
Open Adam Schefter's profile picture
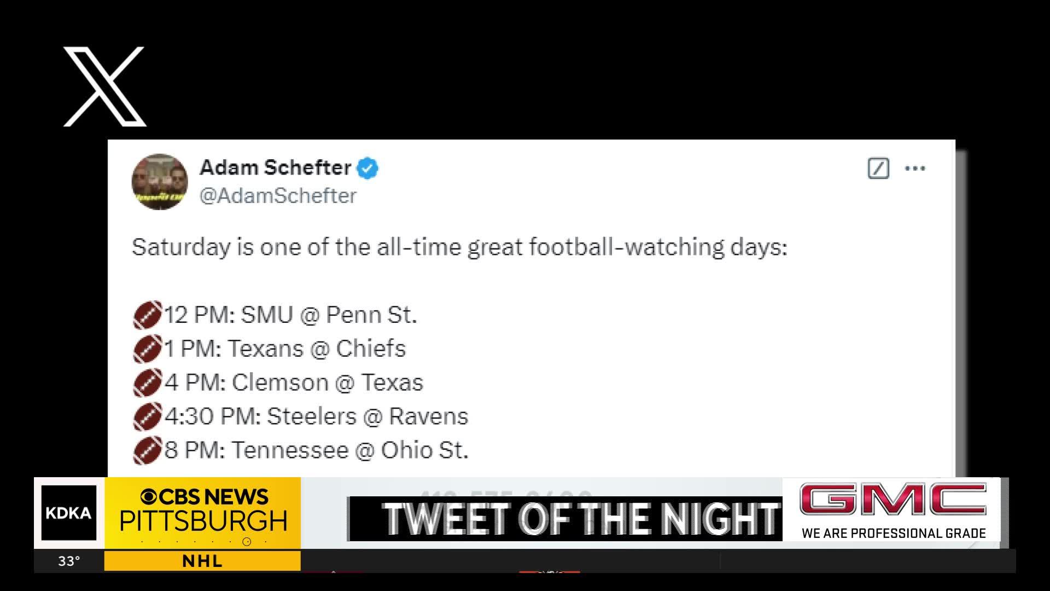point(160,182)
